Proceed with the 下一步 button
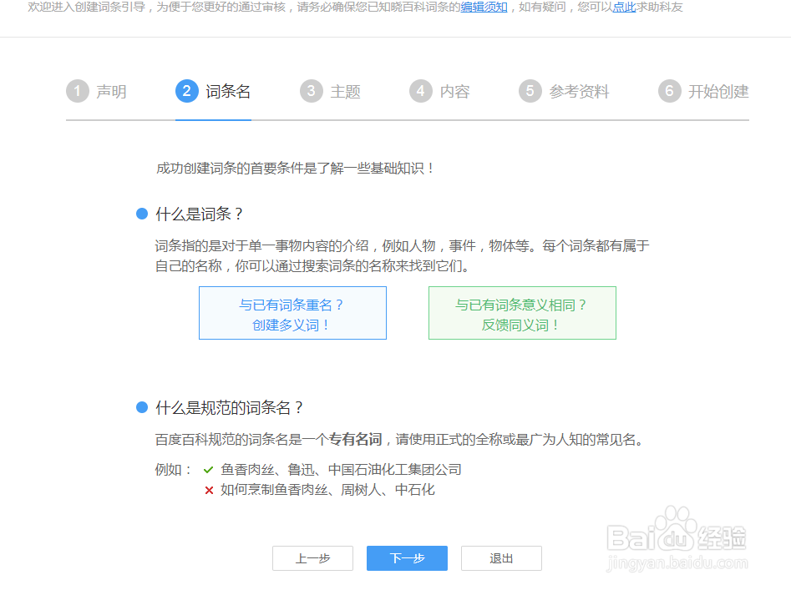Viewport: 791px width, 590px height. pyautogui.click(x=407, y=558)
